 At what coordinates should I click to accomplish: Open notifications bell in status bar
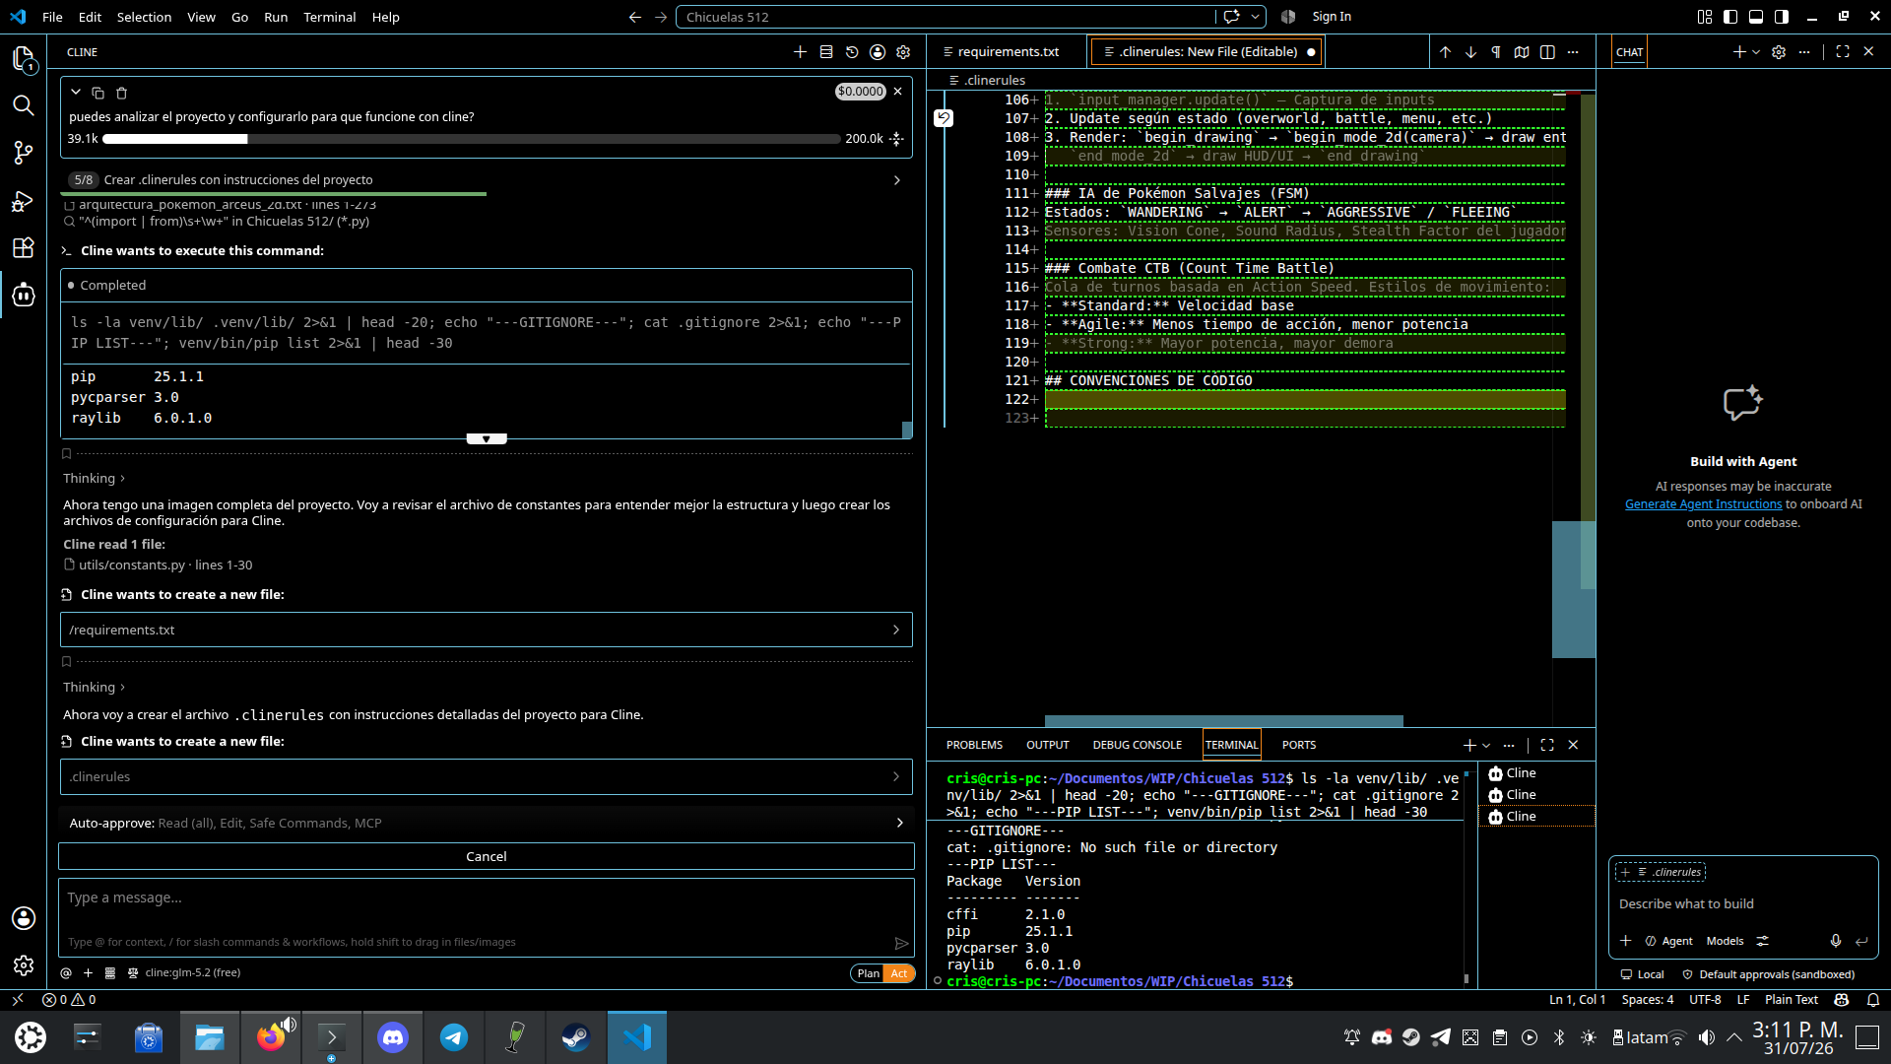pyautogui.click(x=1873, y=1000)
